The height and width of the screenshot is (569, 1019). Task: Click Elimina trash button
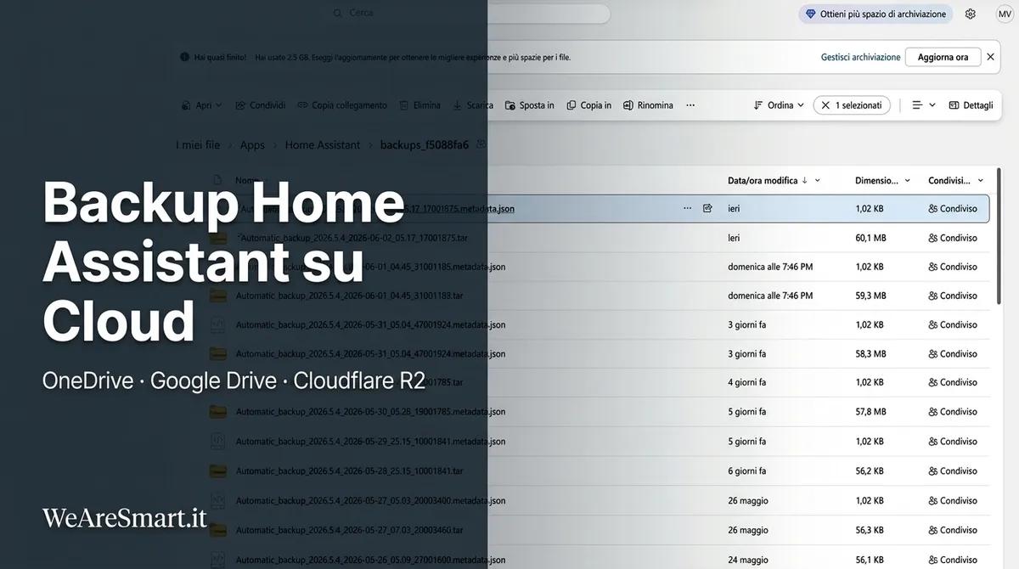click(419, 105)
